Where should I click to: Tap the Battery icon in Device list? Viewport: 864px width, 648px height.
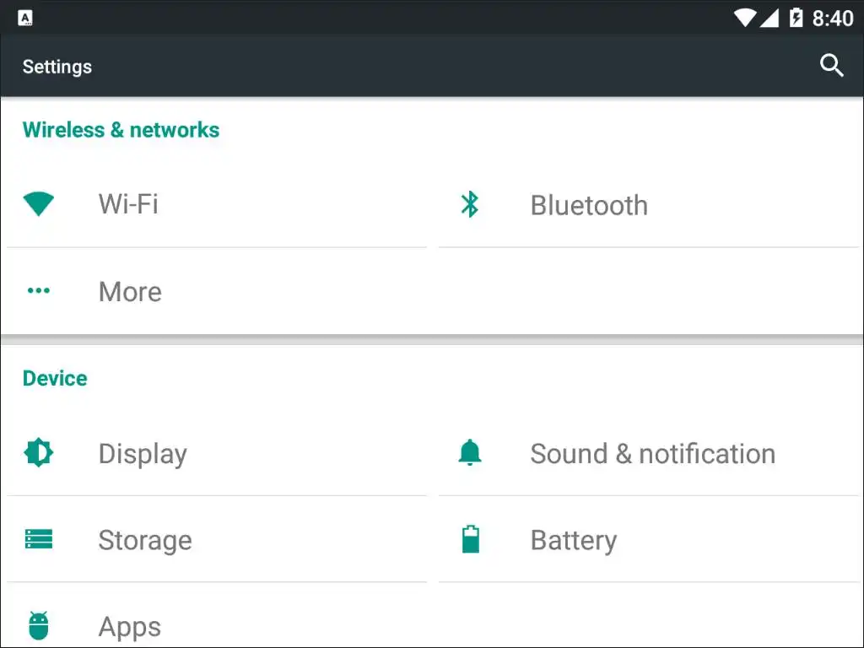point(470,540)
